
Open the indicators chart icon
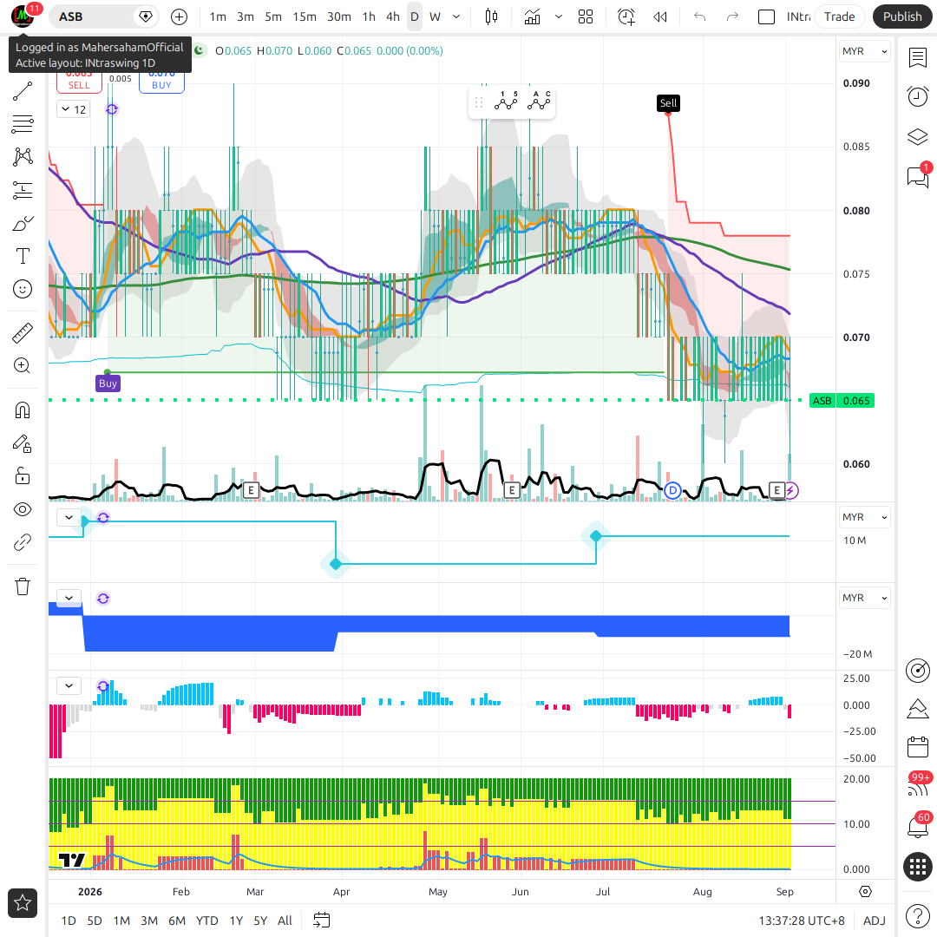tap(532, 16)
